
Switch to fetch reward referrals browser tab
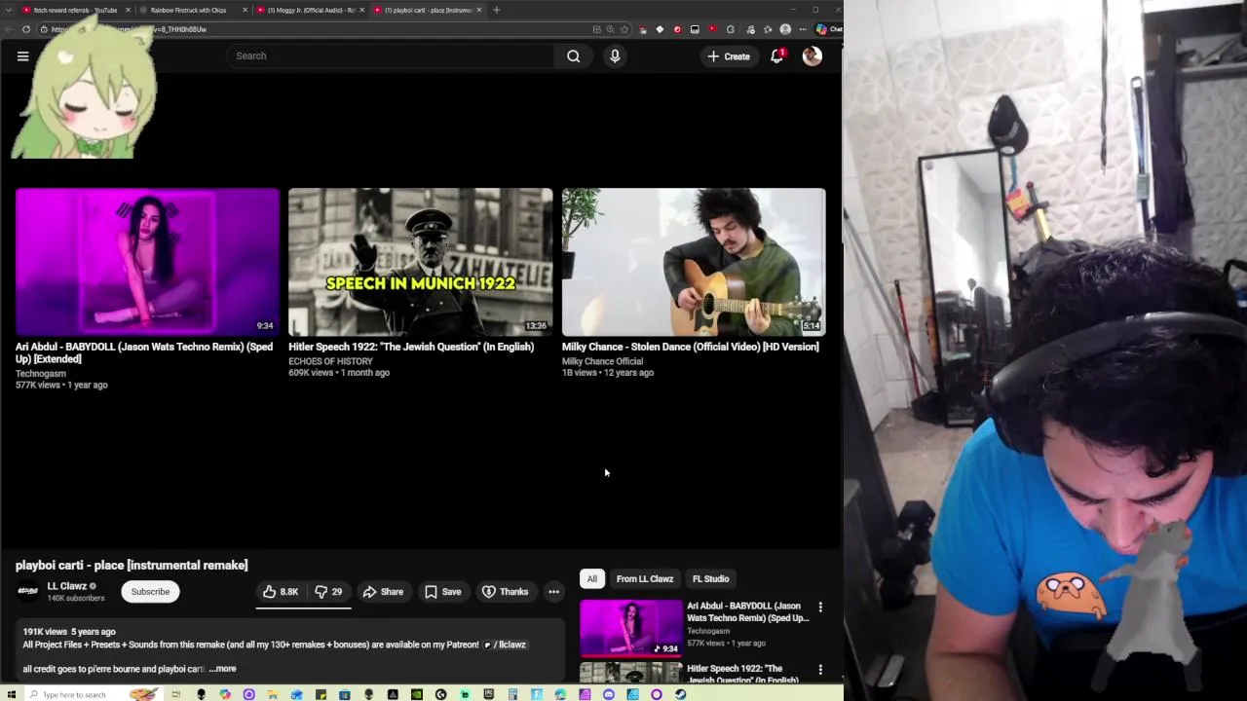point(76,10)
